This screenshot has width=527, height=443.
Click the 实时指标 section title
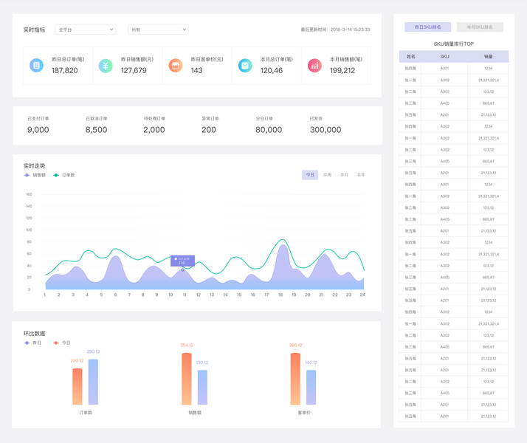(x=34, y=30)
